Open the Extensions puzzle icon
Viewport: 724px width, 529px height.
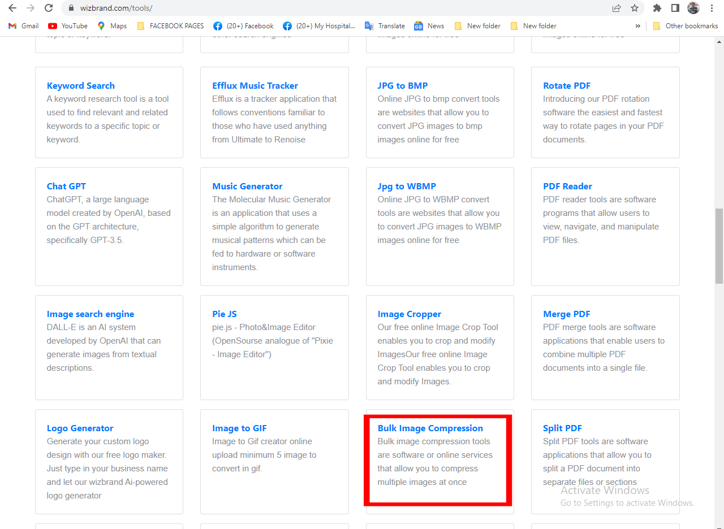(x=657, y=8)
